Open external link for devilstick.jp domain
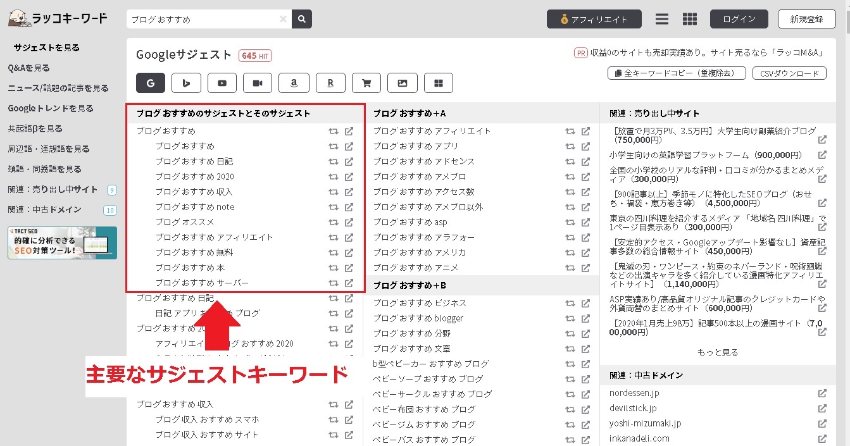 (x=822, y=408)
